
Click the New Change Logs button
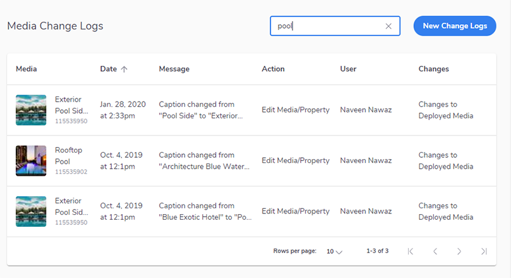(x=455, y=26)
